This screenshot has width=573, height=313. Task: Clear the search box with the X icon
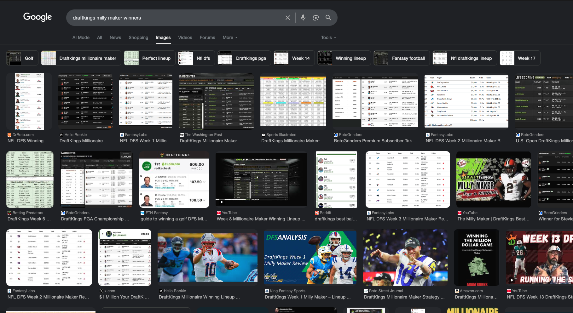[287, 18]
